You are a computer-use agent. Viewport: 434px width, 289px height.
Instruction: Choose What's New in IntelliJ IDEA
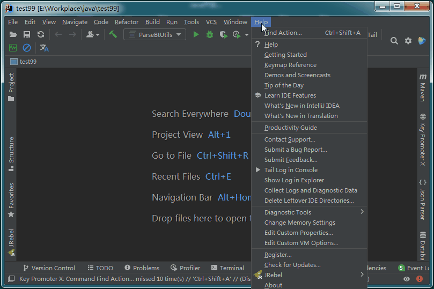[x=309, y=106]
